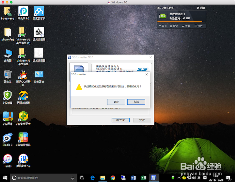Click the taskbar clock showing 2016/12/21
Screen dimensions: 235x182
216,178
